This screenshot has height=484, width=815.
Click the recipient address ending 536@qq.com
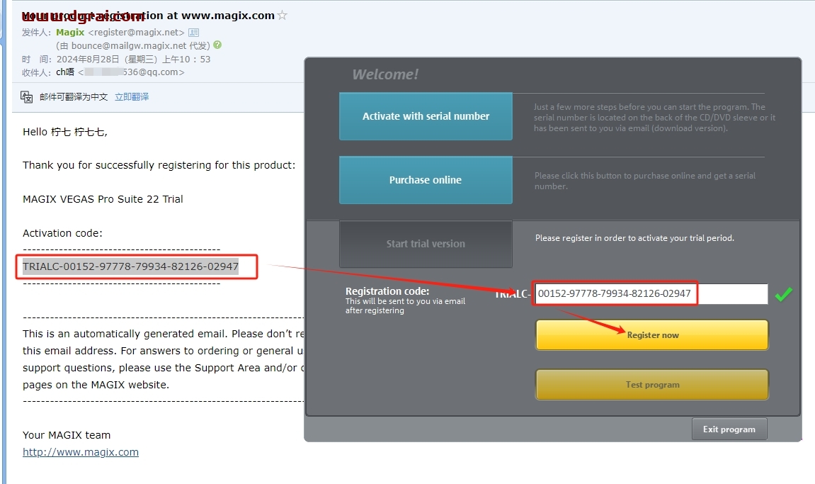click(131, 72)
